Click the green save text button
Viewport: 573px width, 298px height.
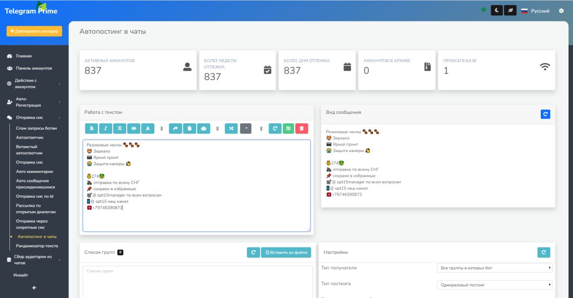(288, 129)
